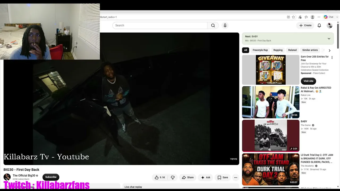Subscribe to The Official Big30 channel
The height and width of the screenshot is (191, 340).
pyautogui.click(x=51, y=177)
